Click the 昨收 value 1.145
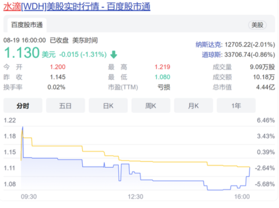This screenshot has height=208, width=279. click(x=57, y=77)
